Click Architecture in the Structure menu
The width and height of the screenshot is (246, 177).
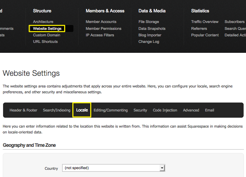coord(43,22)
